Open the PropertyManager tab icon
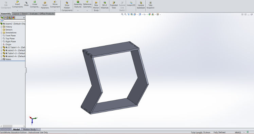 click(x=6, y=18)
